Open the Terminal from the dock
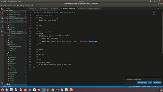 click(57, 90)
